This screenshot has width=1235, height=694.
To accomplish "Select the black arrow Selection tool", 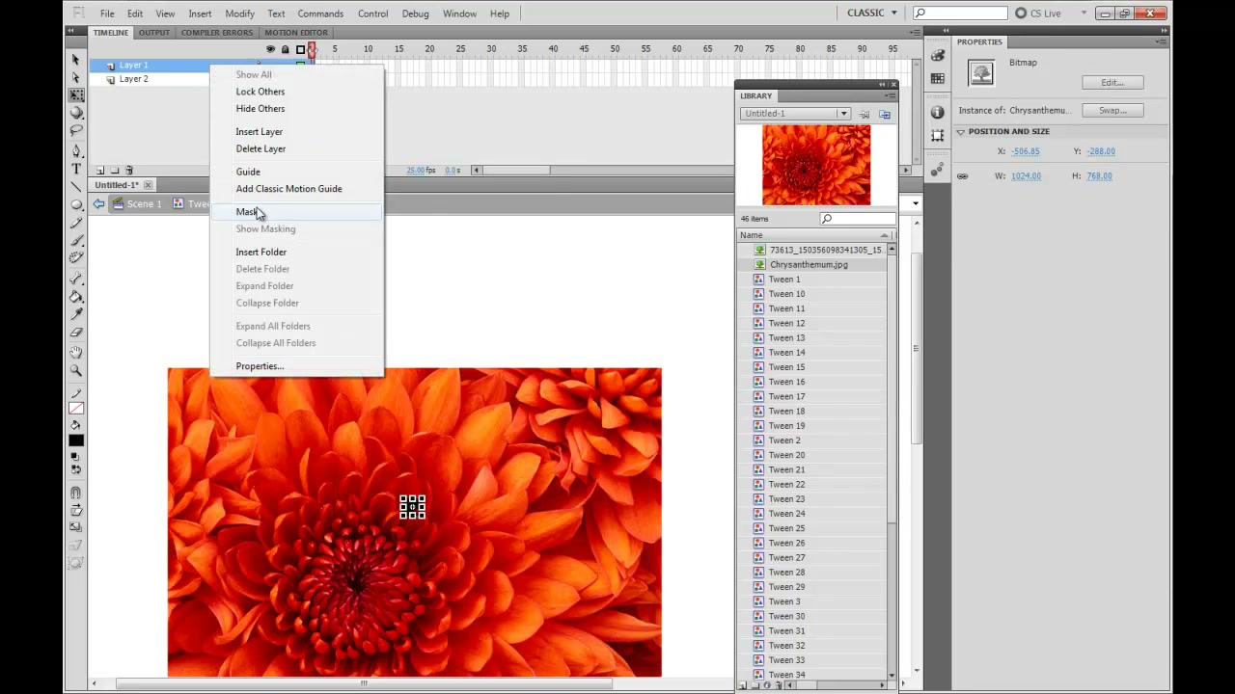I will [x=76, y=60].
